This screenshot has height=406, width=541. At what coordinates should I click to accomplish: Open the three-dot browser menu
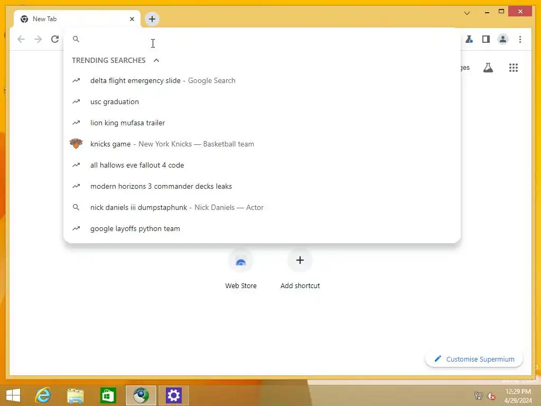[520, 39]
